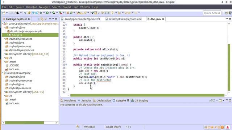Click the status bar editor icon
This screenshot has height=130, width=232.
[x=78, y=127]
